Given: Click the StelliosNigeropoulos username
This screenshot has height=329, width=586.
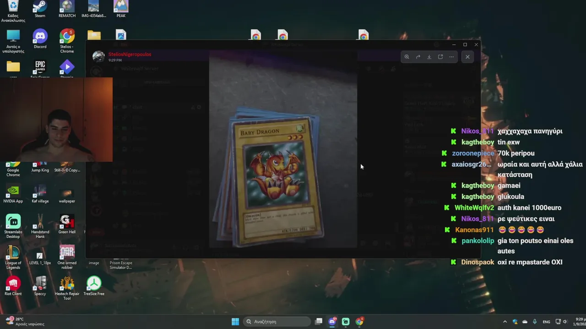Looking at the screenshot, I should (x=130, y=54).
